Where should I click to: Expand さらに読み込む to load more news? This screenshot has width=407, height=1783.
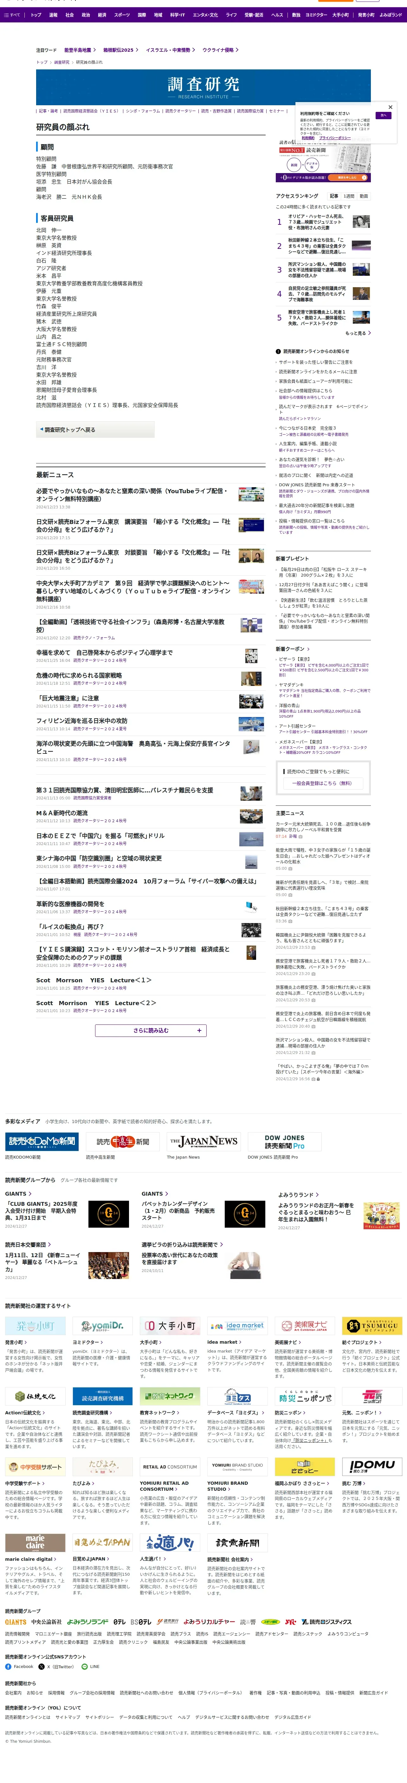[x=150, y=1030]
